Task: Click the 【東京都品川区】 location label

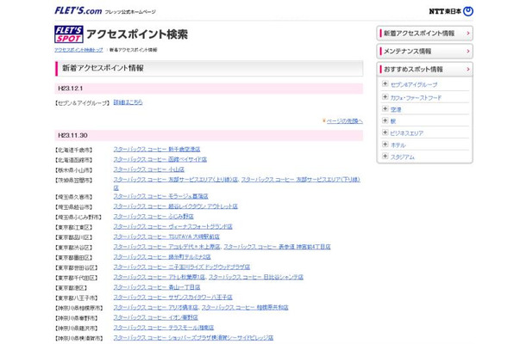Action: [x=73, y=237]
